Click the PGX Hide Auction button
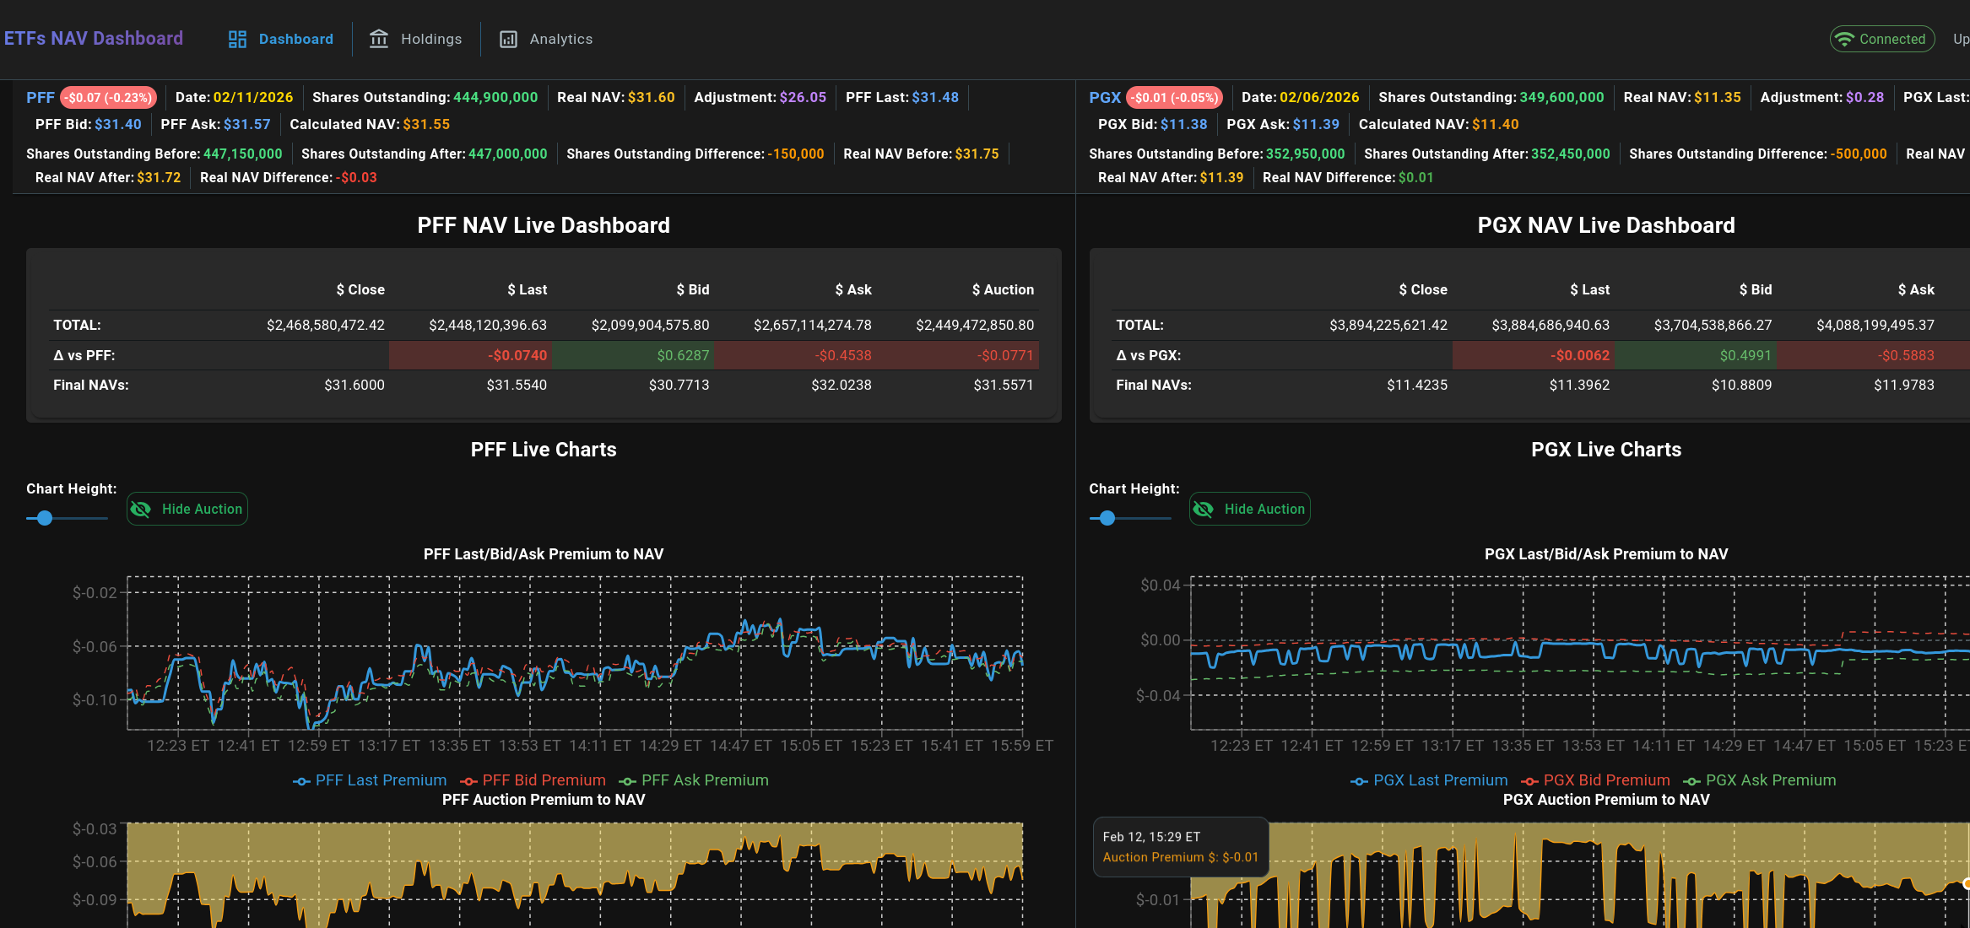The image size is (1970, 928). point(1249,509)
